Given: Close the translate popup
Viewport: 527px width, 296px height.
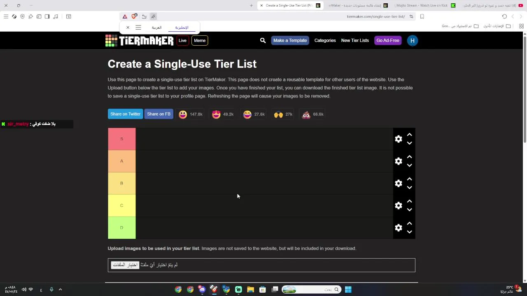Looking at the screenshot, I should tap(128, 28).
